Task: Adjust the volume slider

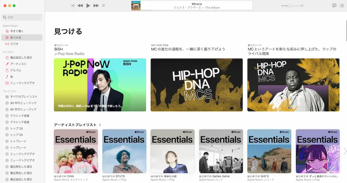Action: (x=292, y=6)
